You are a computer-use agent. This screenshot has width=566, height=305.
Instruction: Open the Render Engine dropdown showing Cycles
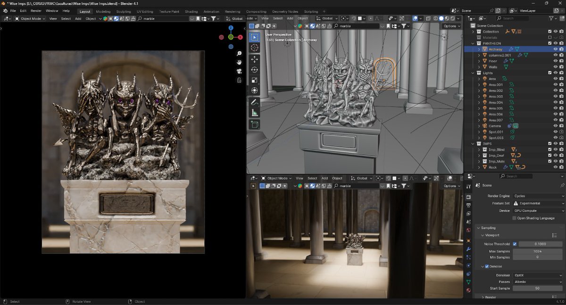click(x=538, y=196)
